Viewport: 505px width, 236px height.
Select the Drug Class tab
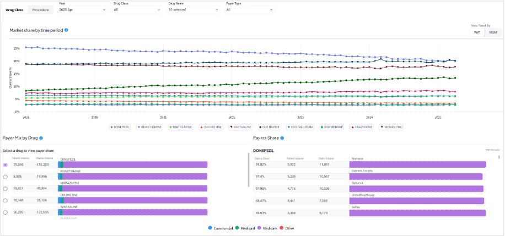tap(14, 10)
